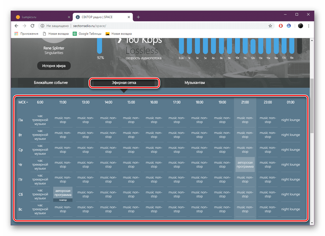Reload the page with the refresh icon
Screen dimensions: 325x236
pyautogui.click(x=32, y=26)
